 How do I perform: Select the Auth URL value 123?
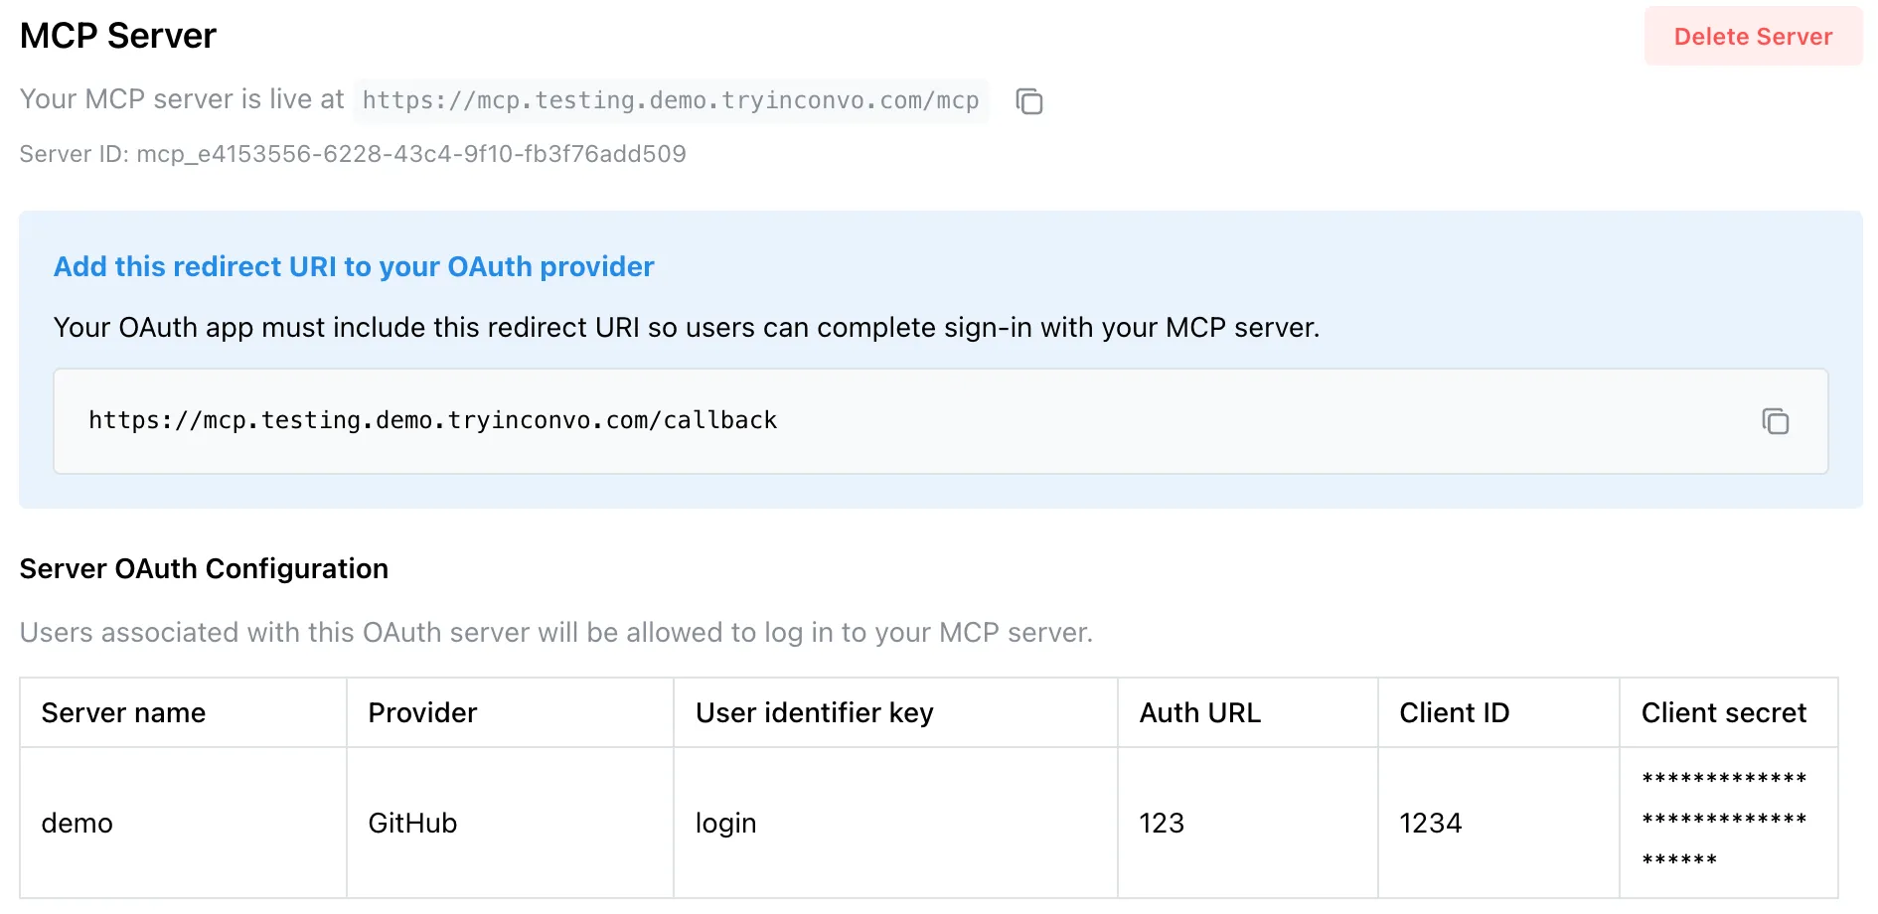pos(1161,823)
